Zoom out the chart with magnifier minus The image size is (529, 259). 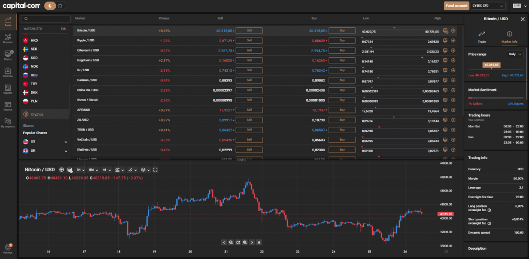coord(231,242)
